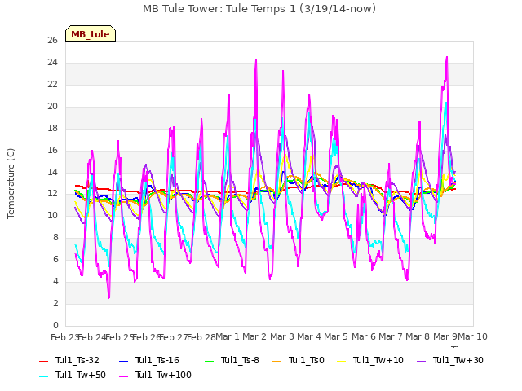
Task: Select the Tul1_Ts0 legend label
Action: coord(307,360)
